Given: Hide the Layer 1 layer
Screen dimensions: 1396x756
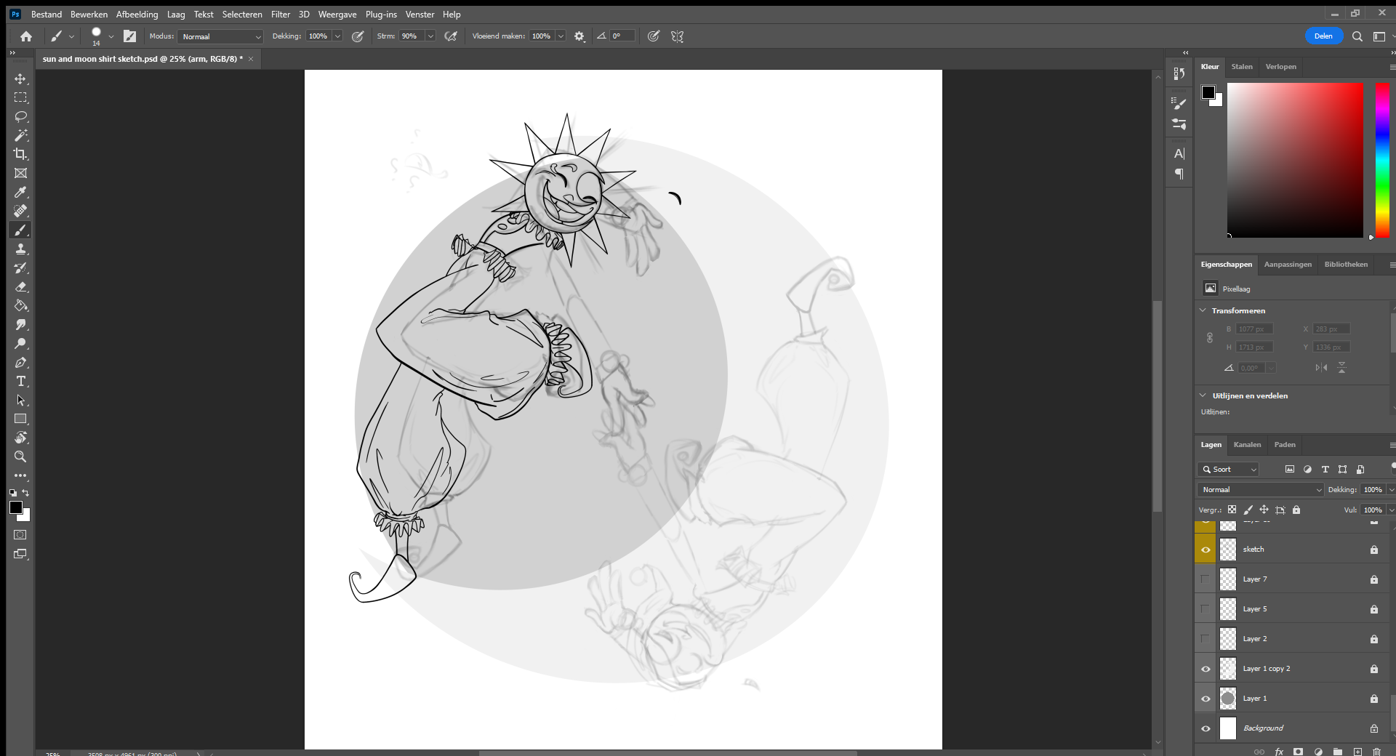Looking at the screenshot, I should click(x=1206, y=699).
